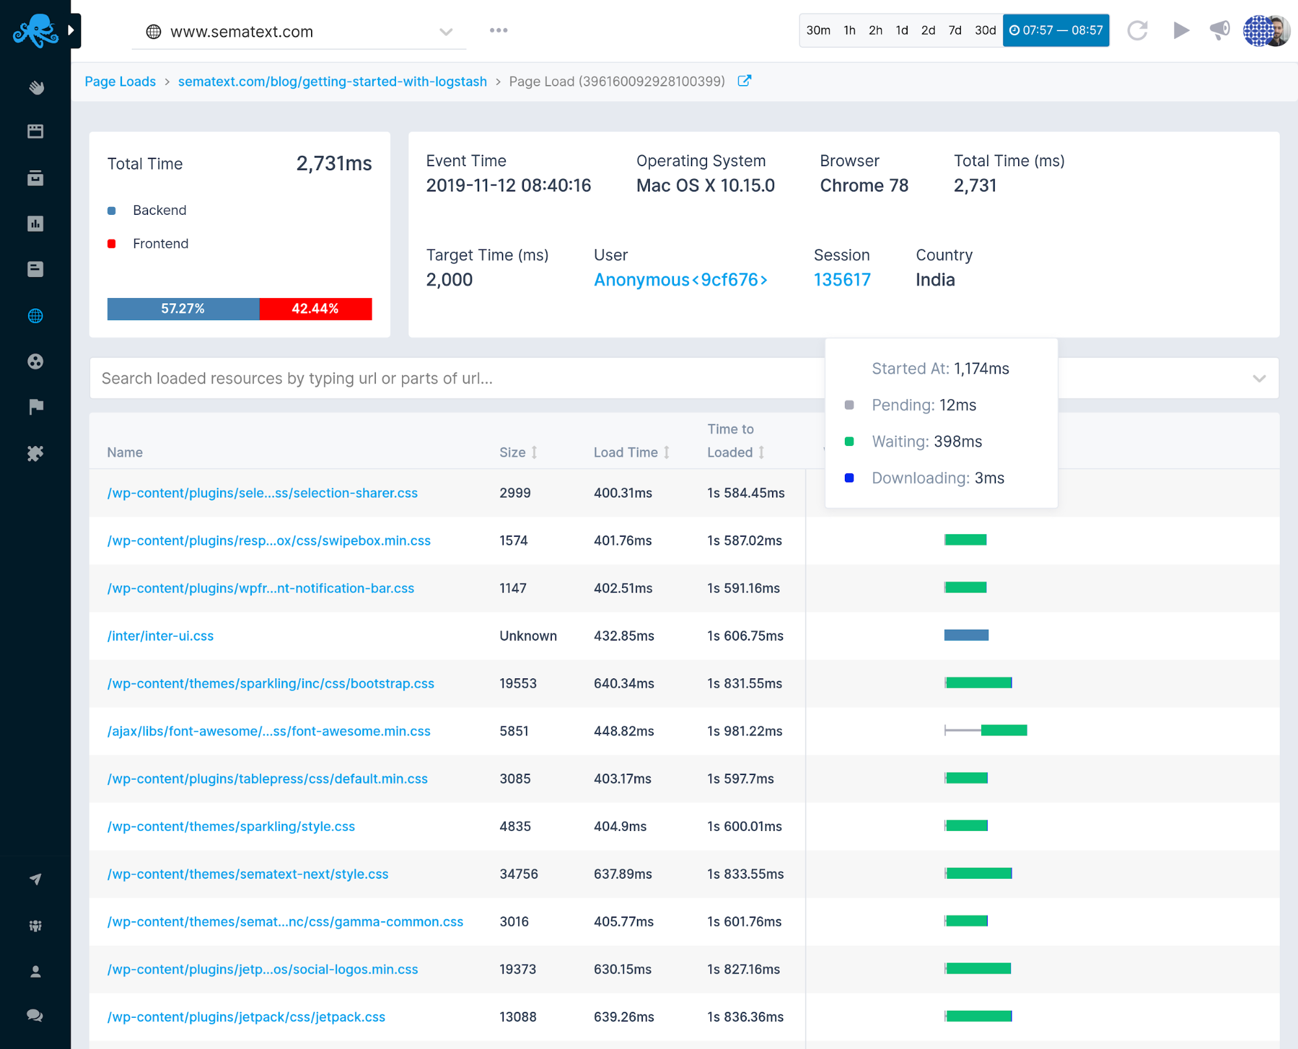Viewport: 1298px width, 1049px height.
Task: Open the waving hand sidebar icon
Action: pyautogui.click(x=36, y=87)
